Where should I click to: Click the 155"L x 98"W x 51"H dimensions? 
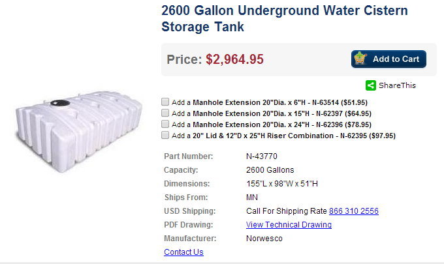[282, 184]
